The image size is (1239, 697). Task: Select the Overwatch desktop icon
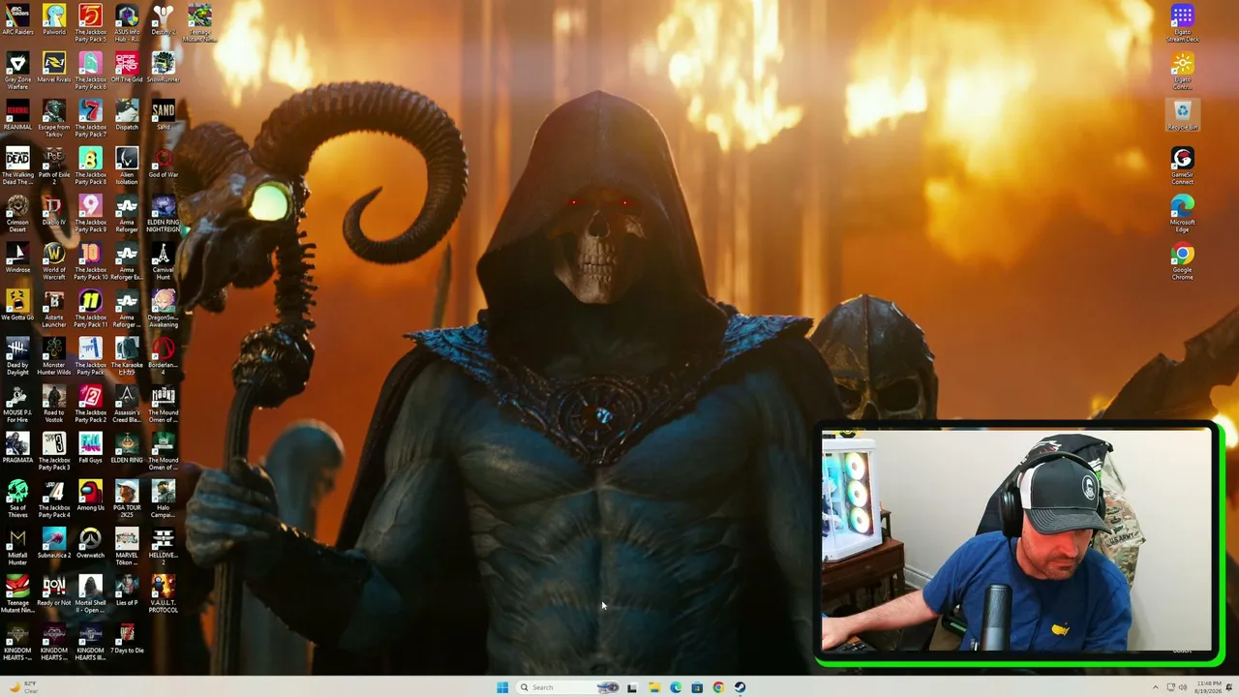pyautogui.click(x=90, y=541)
